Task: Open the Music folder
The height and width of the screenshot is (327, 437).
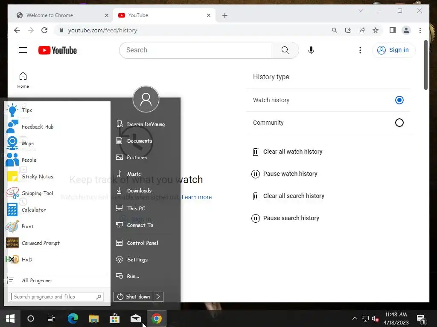Action: point(129,174)
